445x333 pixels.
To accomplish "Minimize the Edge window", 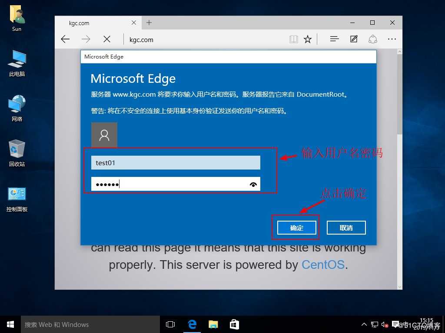I will (x=352, y=23).
